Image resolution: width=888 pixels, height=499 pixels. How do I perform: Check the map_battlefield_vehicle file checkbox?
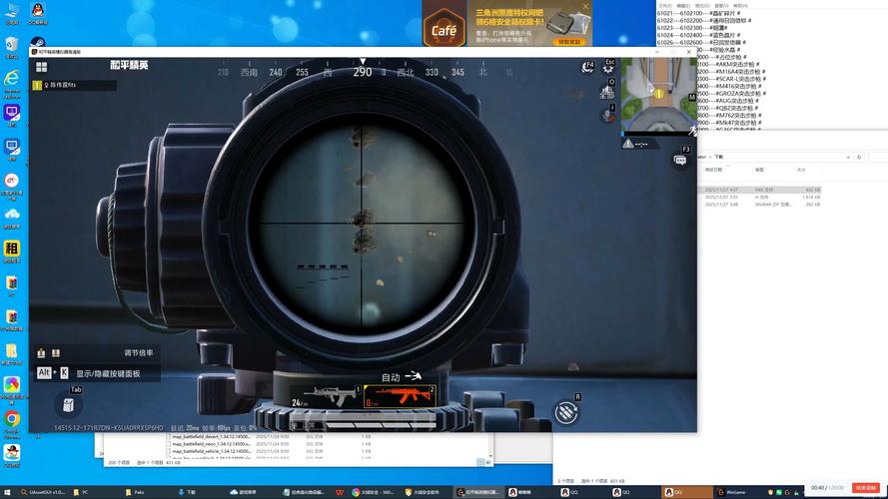[x=168, y=451]
